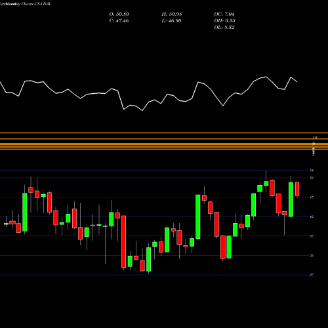
Task: Click the last tall green candlestick before final candle
Action: [291, 199]
